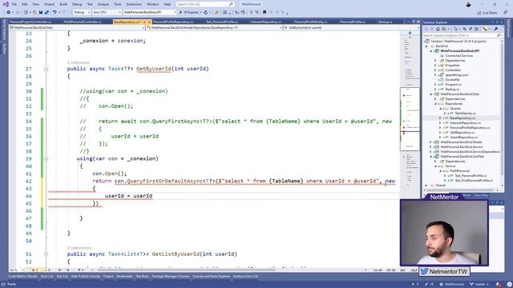513x288 pixels.
Task: Open the Debug configuration dropdown
Action: click(82, 12)
